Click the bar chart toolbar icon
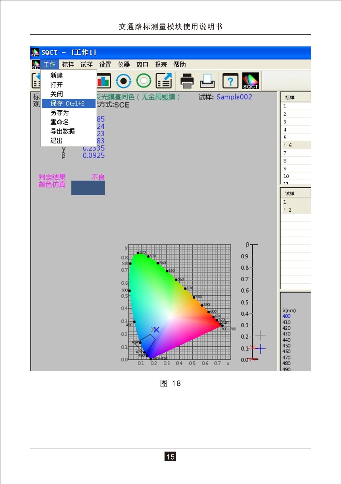The image size is (341, 484). tap(104, 81)
